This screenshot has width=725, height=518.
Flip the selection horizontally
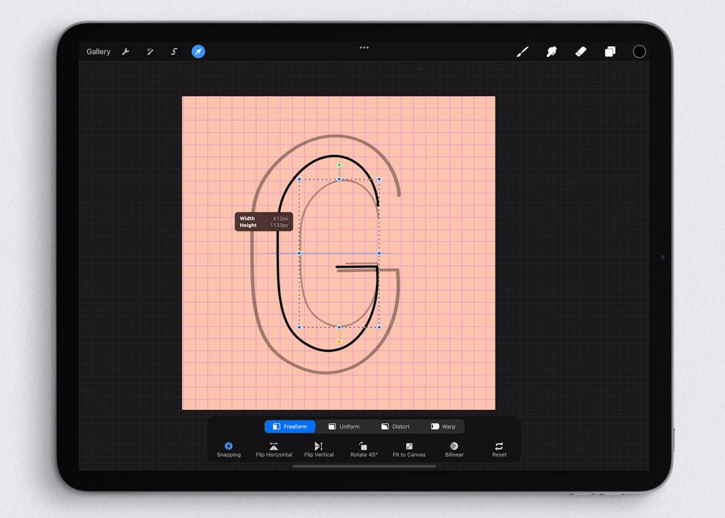[273, 450]
